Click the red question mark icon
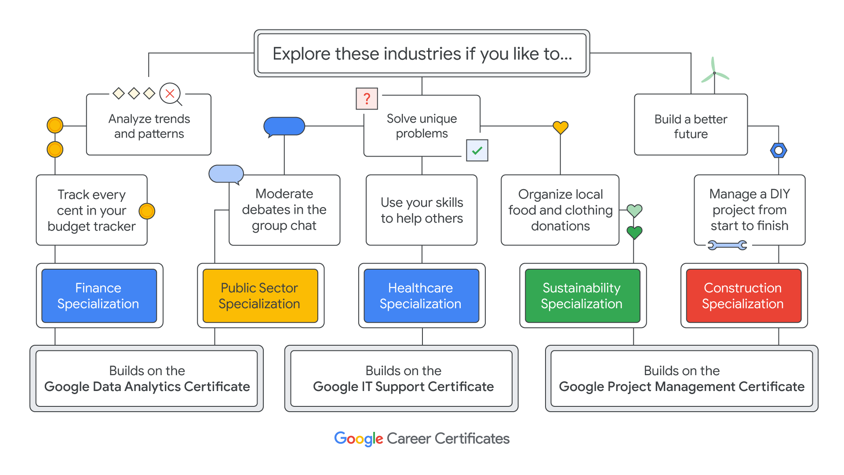The height and width of the screenshot is (475, 844). pyautogui.click(x=367, y=99)
